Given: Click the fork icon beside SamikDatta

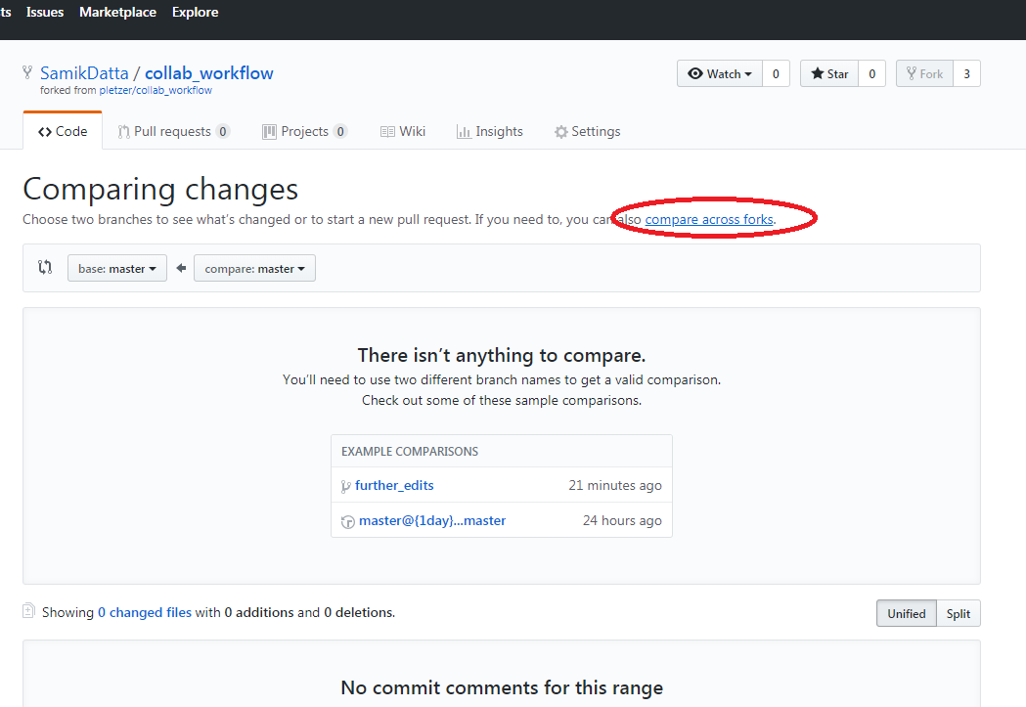Looking at the screenshot, I should 27,72.
